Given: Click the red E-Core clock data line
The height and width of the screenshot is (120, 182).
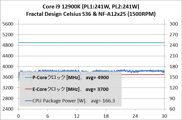Looking at the screenshot, I should tap(143, 75).
